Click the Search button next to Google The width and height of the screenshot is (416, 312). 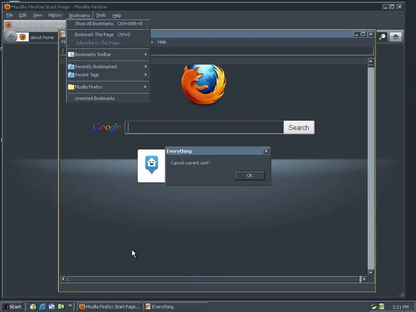299,127
